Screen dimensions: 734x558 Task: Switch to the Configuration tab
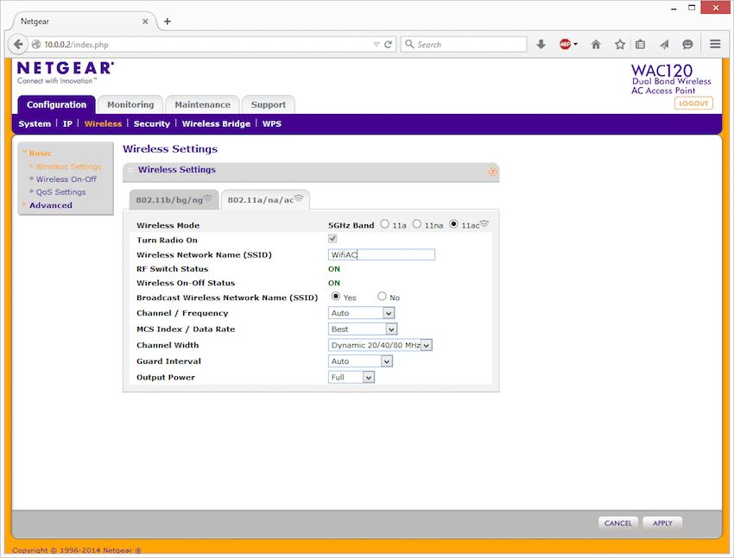57,104
